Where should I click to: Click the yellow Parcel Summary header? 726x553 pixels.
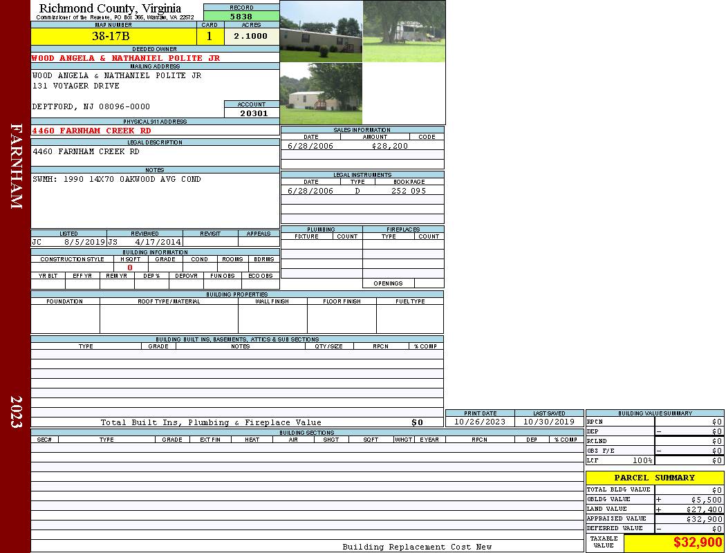click(654, 478)
